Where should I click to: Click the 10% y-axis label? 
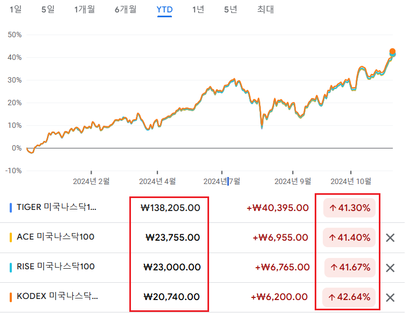pyautogui.click(x=15, y=126)
